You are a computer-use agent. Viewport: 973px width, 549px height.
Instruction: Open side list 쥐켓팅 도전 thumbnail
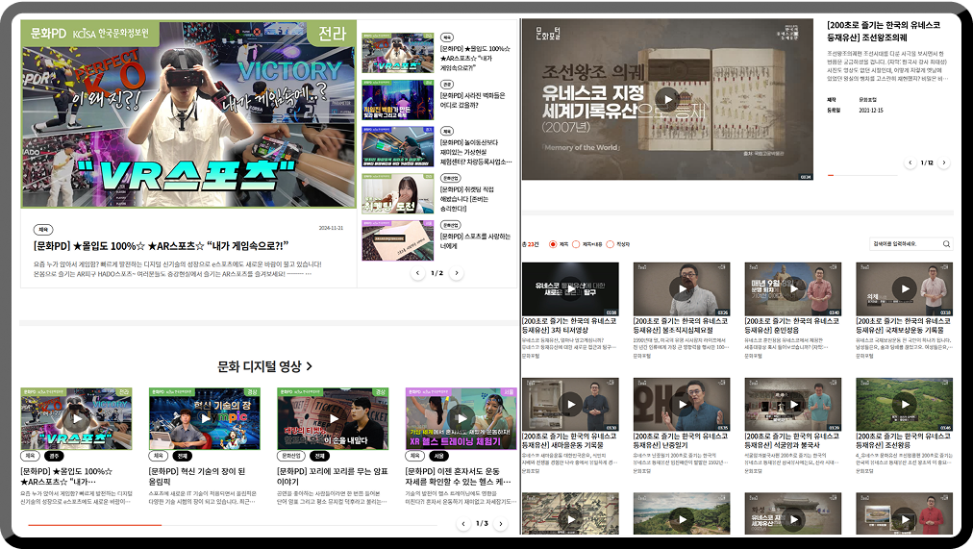coord(398,193)
